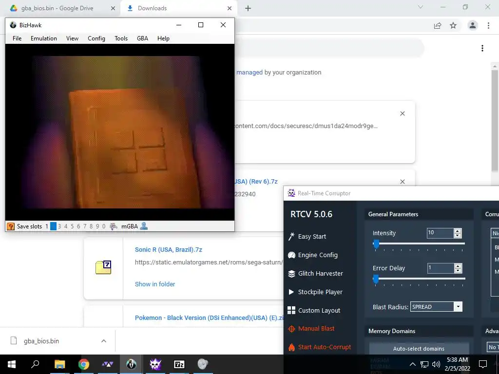499x374 pixels.
Task: Click the BizHawk status bar hawk/core icon
Action: click(x=113, y=226)
